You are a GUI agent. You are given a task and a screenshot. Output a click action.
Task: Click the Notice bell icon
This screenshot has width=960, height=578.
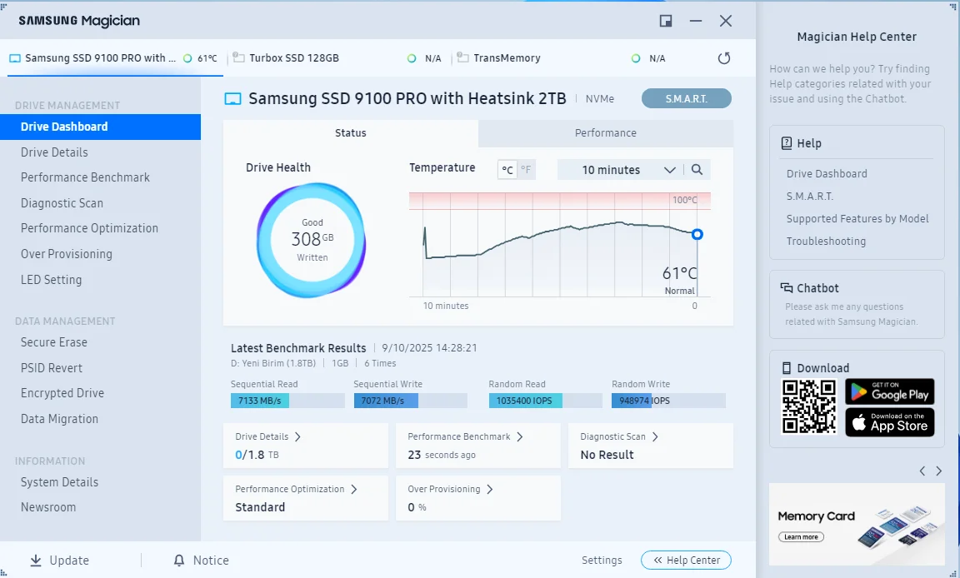click(179, 561)
